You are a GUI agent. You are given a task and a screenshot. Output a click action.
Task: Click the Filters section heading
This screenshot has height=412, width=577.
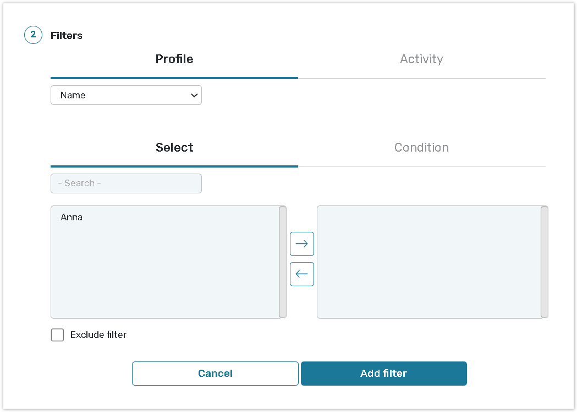67,36
